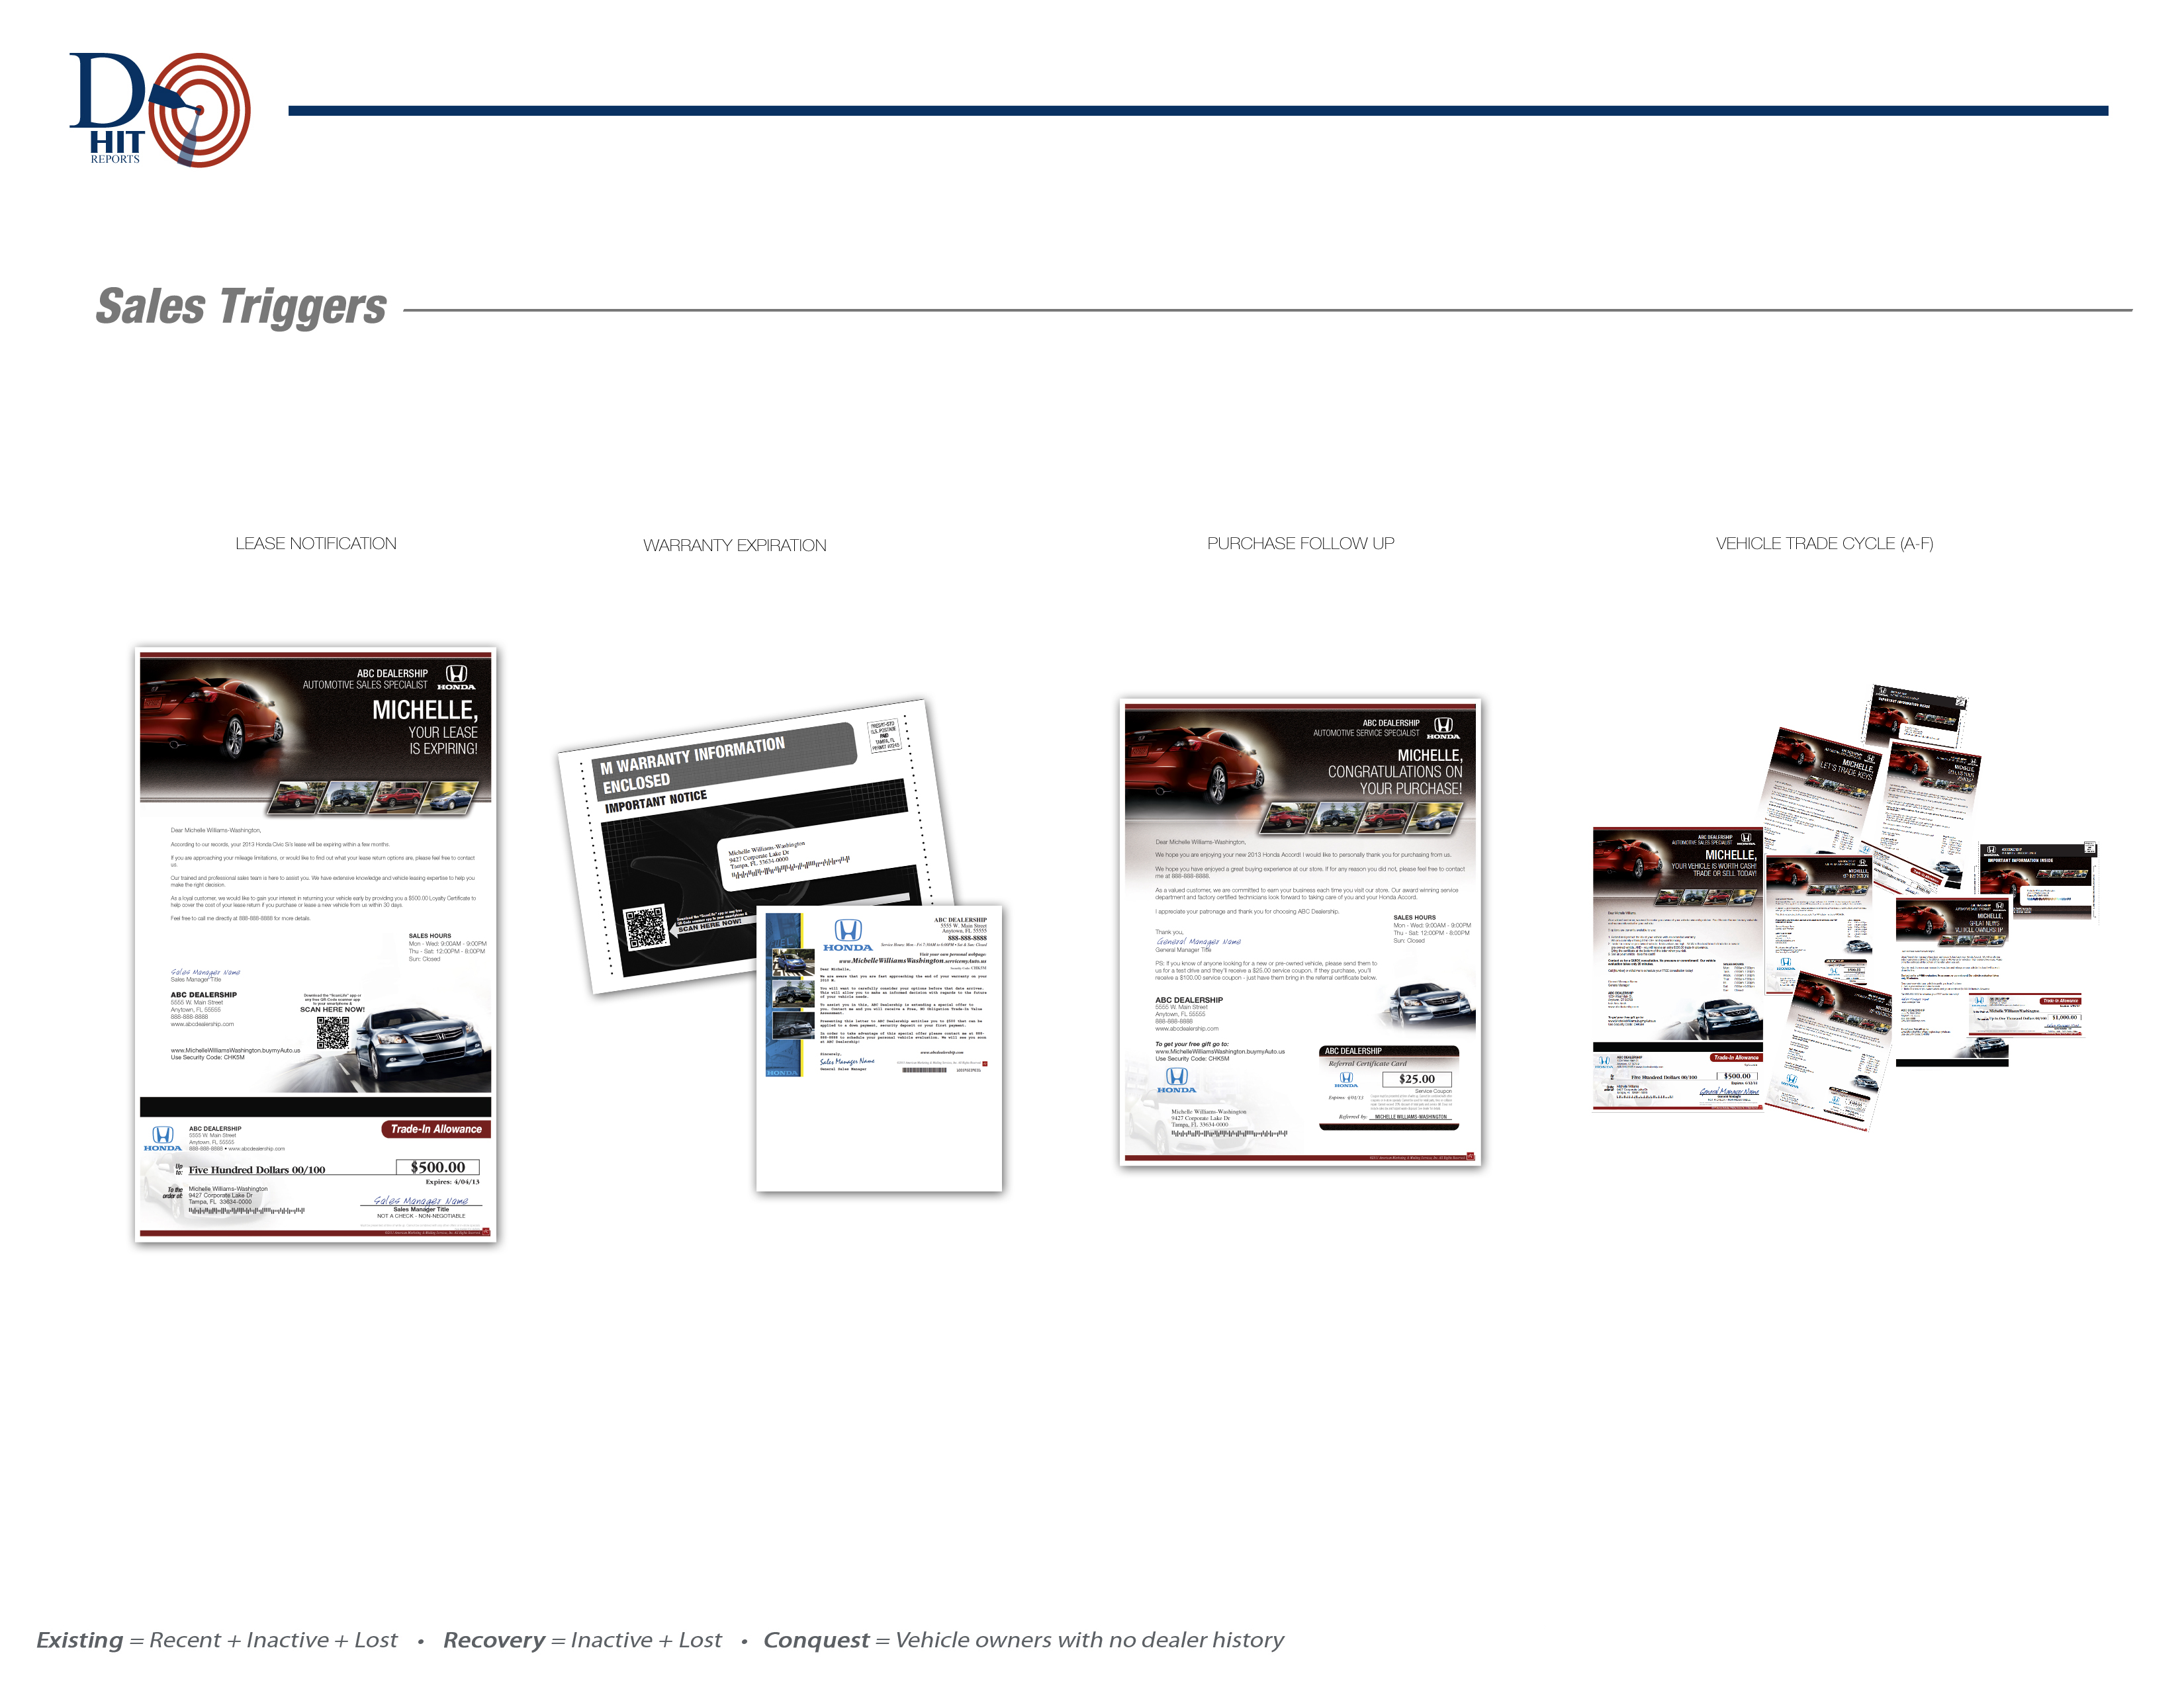
Task: Click the Honda logo beside trade-in check address
Action: [x=163, y=1137]
